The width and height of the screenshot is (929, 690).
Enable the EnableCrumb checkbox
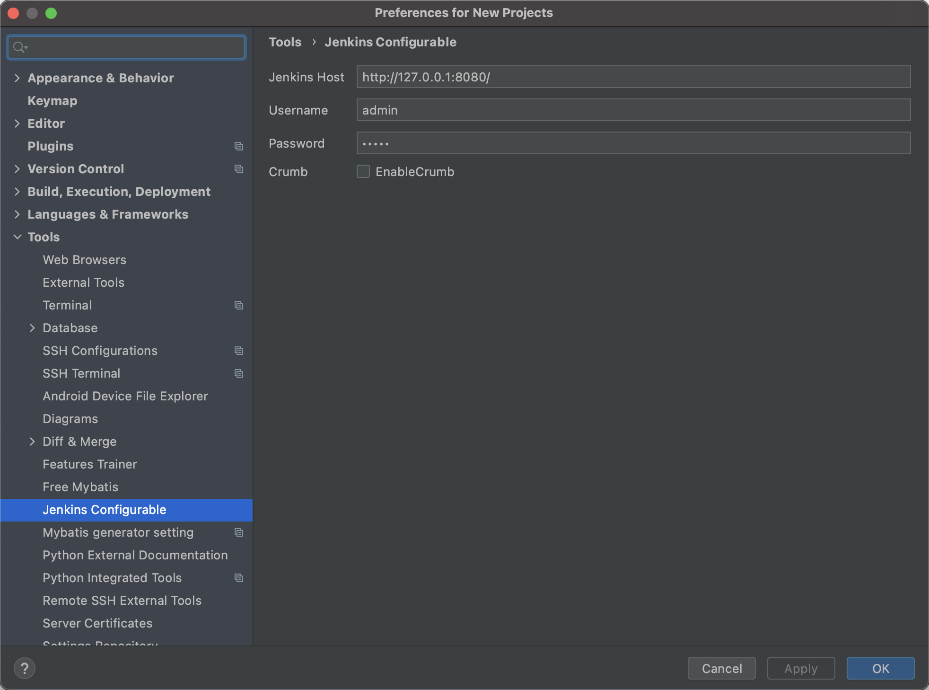[x=363, y=171]
